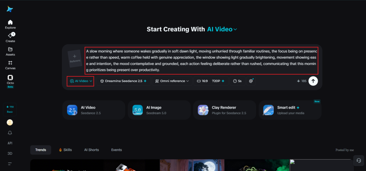This screenshot has height=171, width=366.
Task: Change the 16:9 720P aspect ratio setting
Action: tap(211, 81)
